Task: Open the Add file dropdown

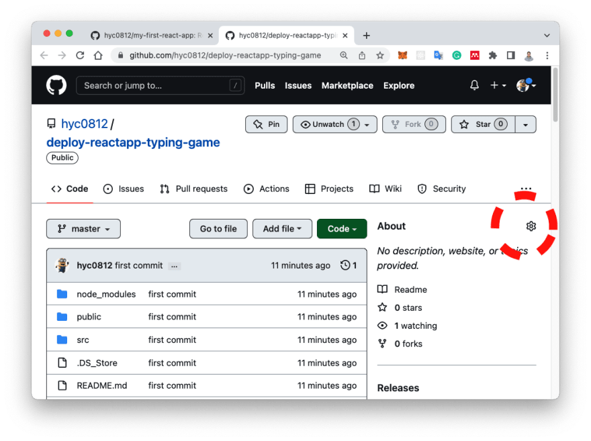Action: 282,229
